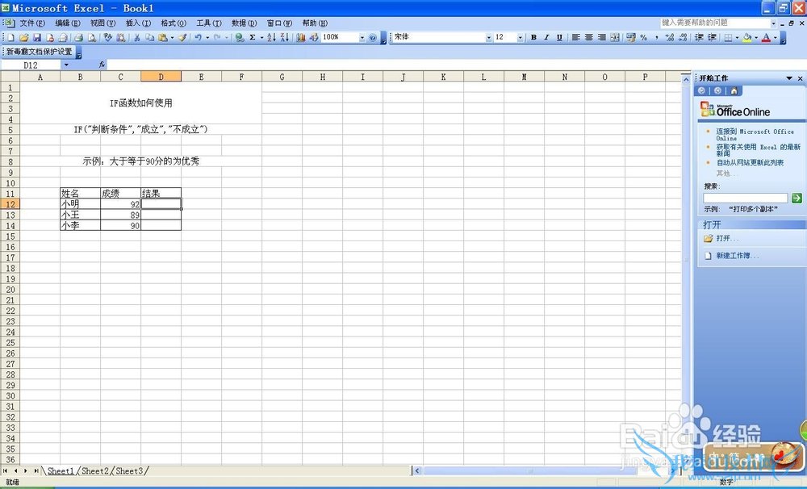Open the Borders dropdown arrow
Screen dimensions: 807x489
tap(737, 38)
